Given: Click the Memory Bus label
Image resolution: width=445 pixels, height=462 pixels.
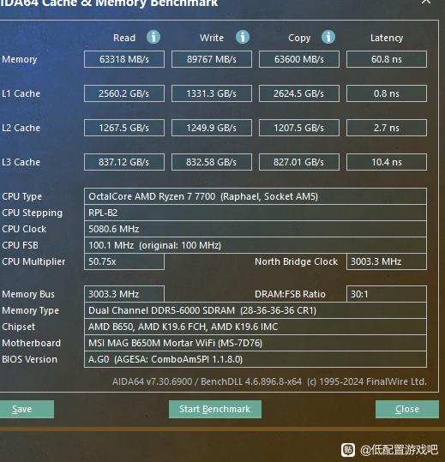Looking at the screenshot, I should 28,294.
